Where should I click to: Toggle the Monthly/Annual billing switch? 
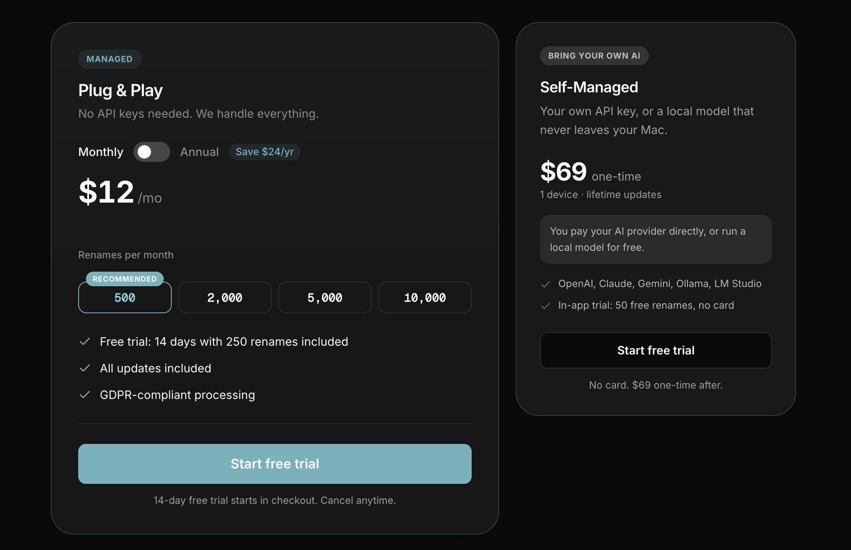151,152
